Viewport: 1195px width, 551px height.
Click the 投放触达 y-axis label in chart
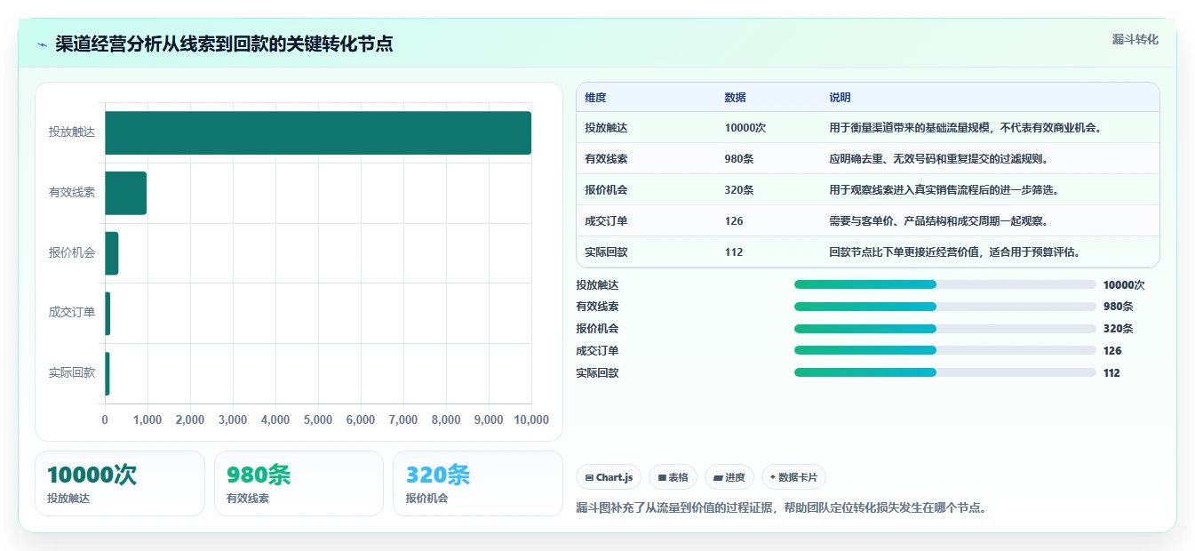pos(72,132)
